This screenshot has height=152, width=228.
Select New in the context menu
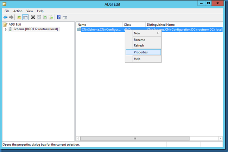143,33
